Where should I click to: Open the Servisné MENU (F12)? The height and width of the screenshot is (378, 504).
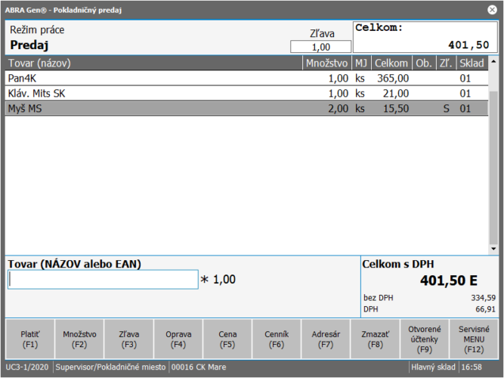click(x=474, y=339)
